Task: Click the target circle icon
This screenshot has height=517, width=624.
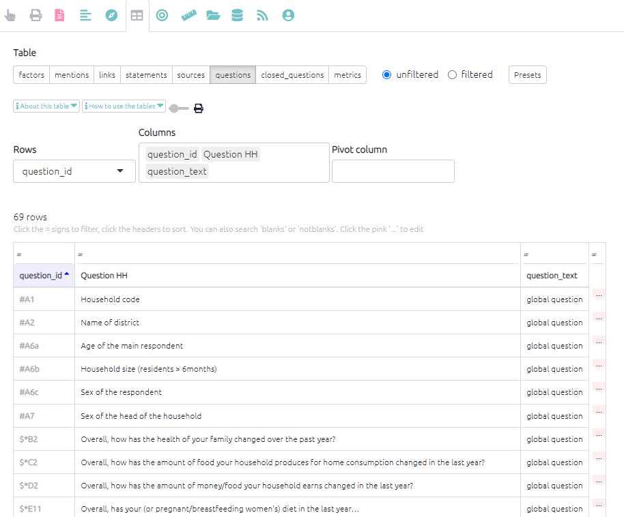Action: [162, 15]
